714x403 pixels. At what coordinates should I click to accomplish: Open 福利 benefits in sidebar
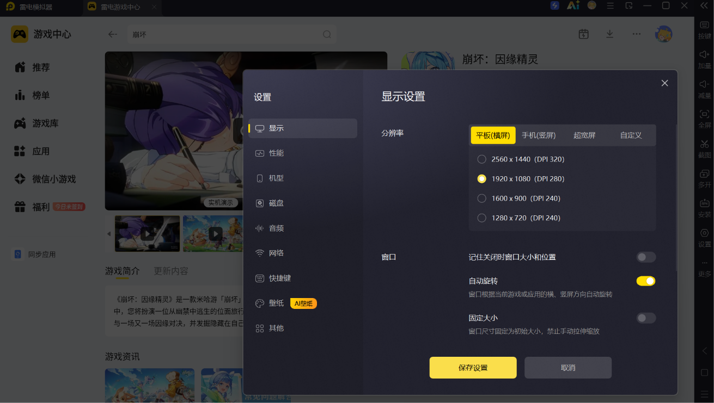[33, 207]
